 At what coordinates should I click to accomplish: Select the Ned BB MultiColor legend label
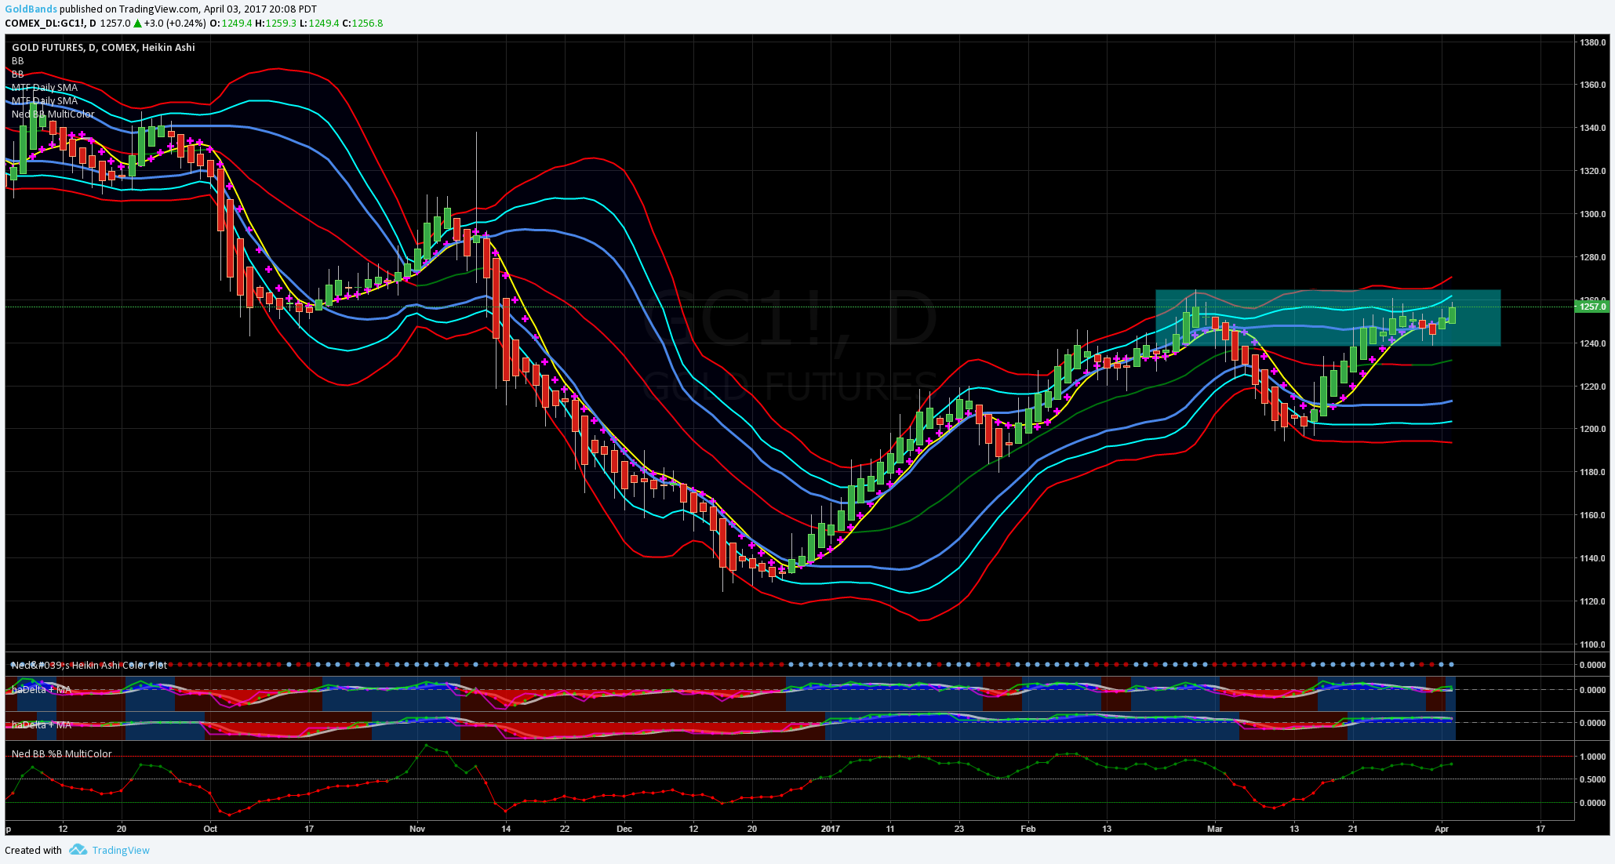pyautogui.click(x=53, y=114)
